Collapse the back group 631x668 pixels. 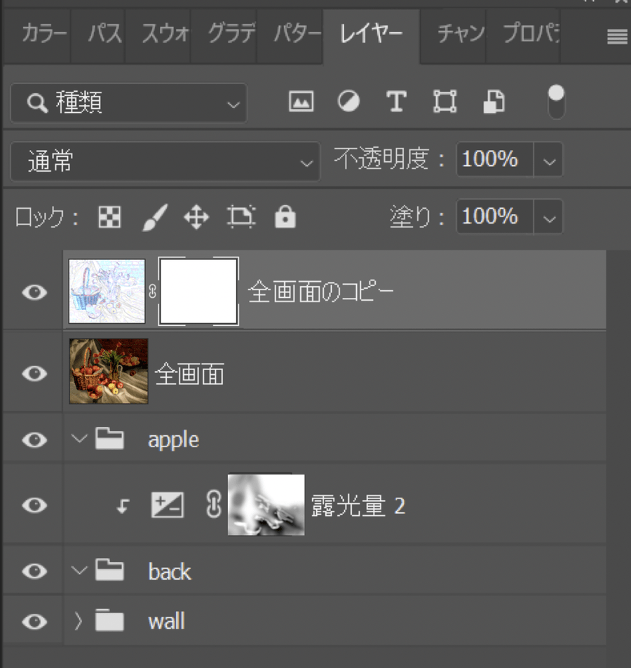pyautogui.click(x=79, y=570)
